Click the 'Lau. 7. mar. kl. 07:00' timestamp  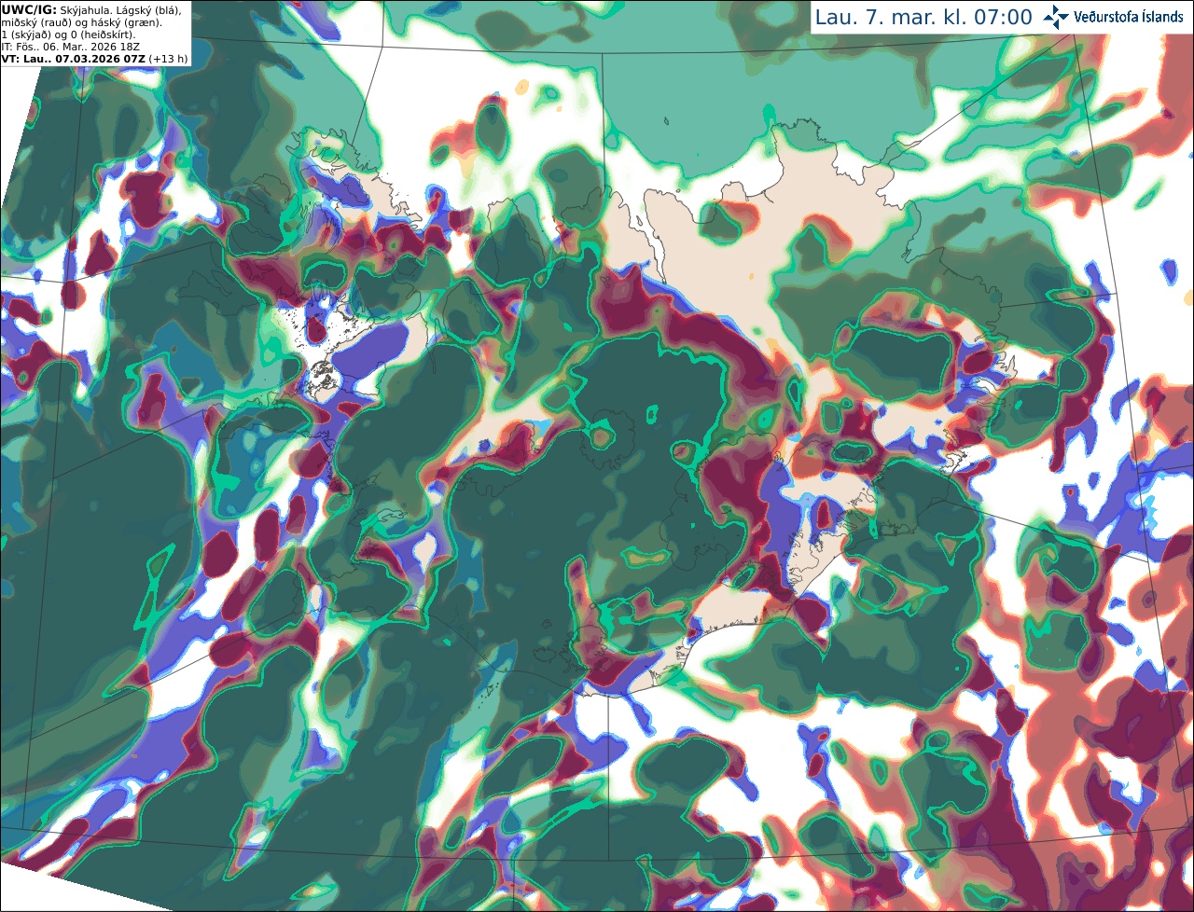923,18
